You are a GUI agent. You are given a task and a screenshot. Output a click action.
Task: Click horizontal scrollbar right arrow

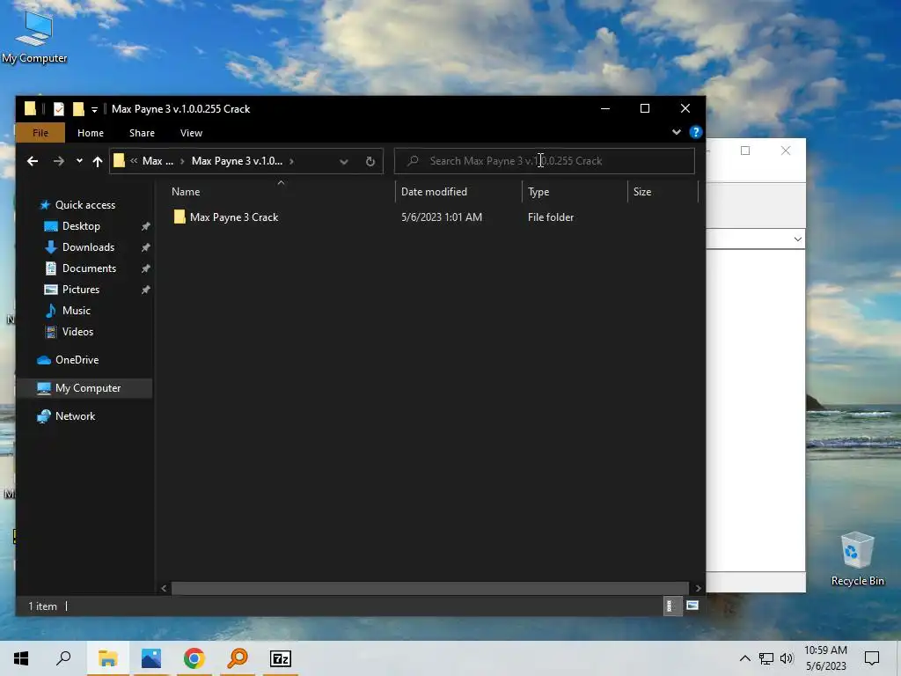click(x=698, y=588)
